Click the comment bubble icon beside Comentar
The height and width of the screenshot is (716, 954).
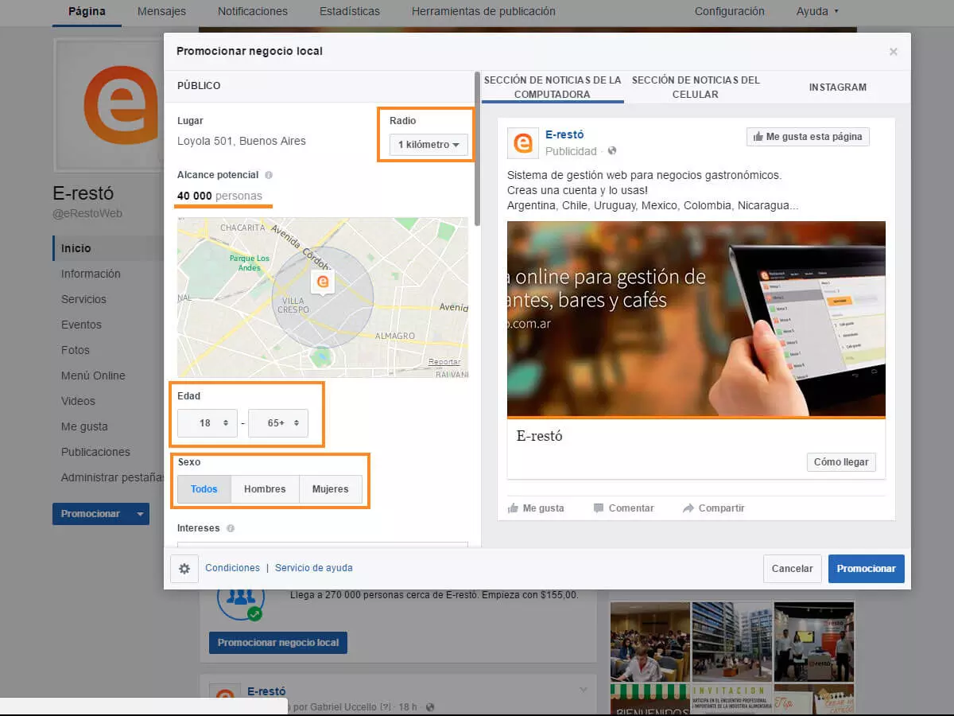(x=599, y=508)
